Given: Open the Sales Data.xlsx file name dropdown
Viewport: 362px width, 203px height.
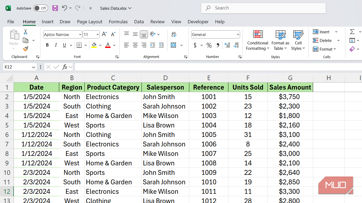Looking at the screenshot, I should click(116, 8).
